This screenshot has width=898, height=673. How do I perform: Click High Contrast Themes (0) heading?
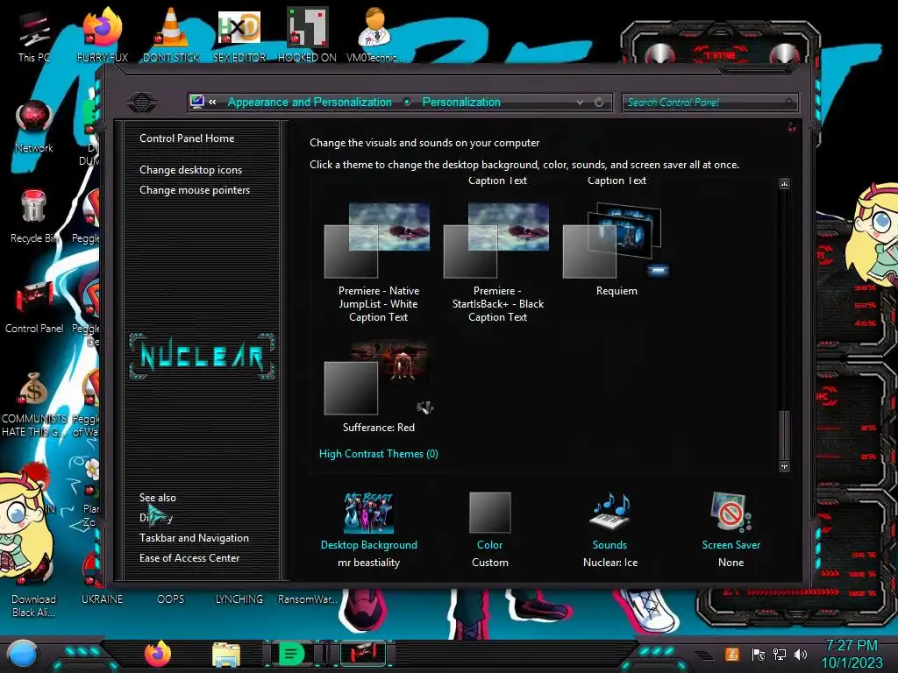378,453
